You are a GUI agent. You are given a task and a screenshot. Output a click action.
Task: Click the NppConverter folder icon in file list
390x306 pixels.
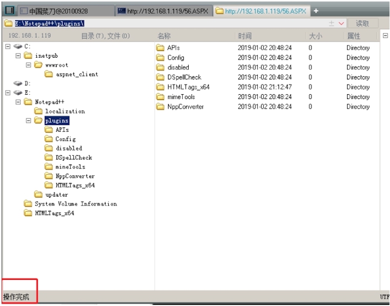click(160, 106)
